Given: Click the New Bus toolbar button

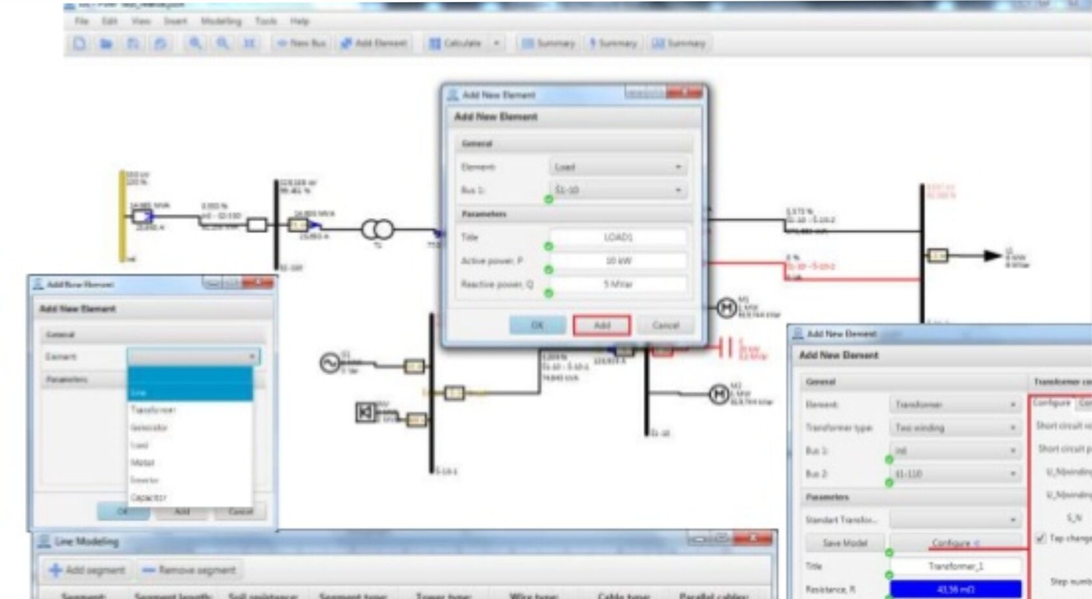Looking at the screenshot, I should click(x=302, y=44).
